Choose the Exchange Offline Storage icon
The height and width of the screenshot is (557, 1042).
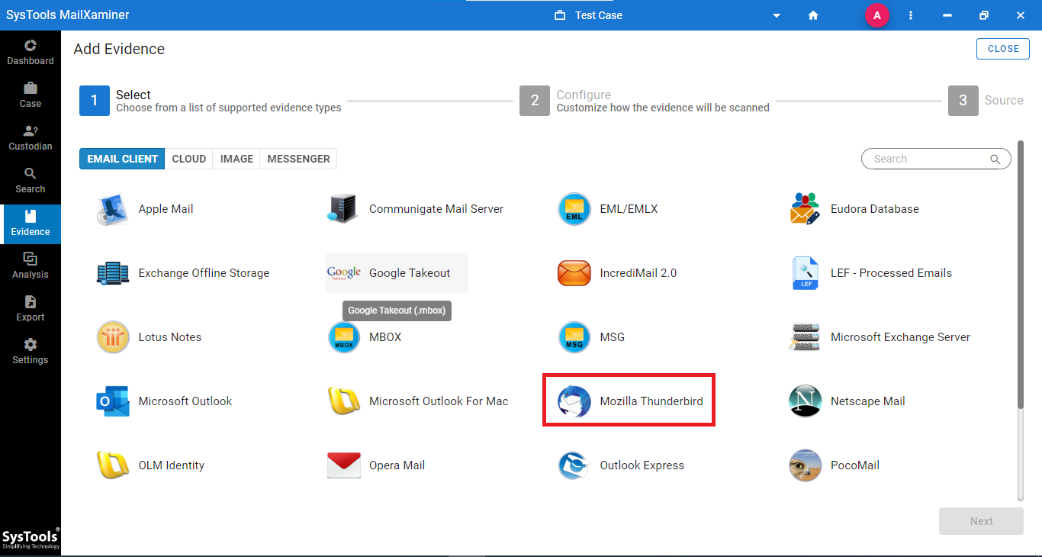click(113, 273)
